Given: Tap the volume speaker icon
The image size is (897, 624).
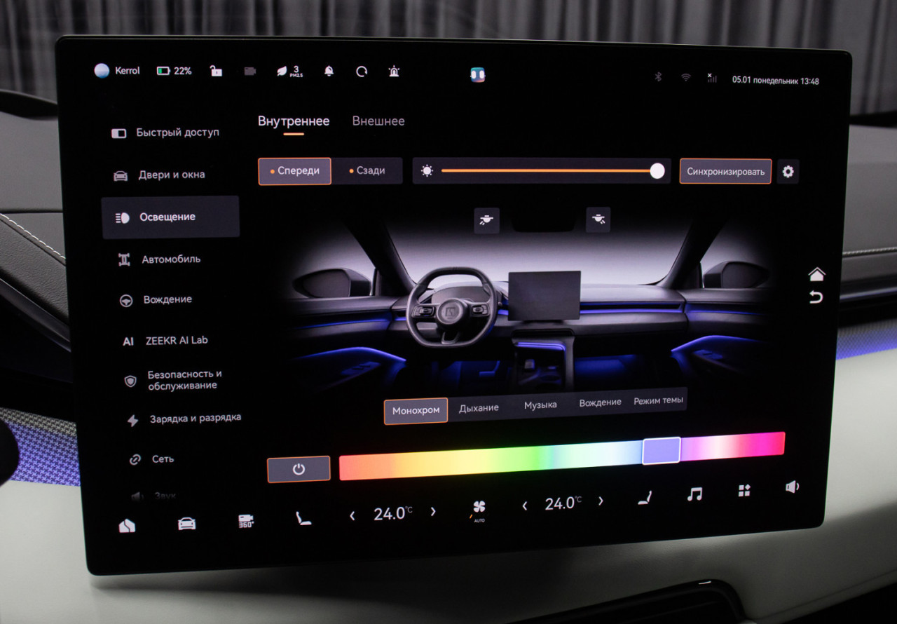Looking at the screenshot, I should click(792, 487).
